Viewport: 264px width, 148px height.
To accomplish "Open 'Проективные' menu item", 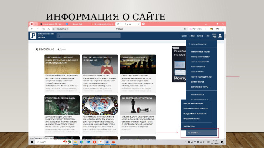I will coord(198,95).
